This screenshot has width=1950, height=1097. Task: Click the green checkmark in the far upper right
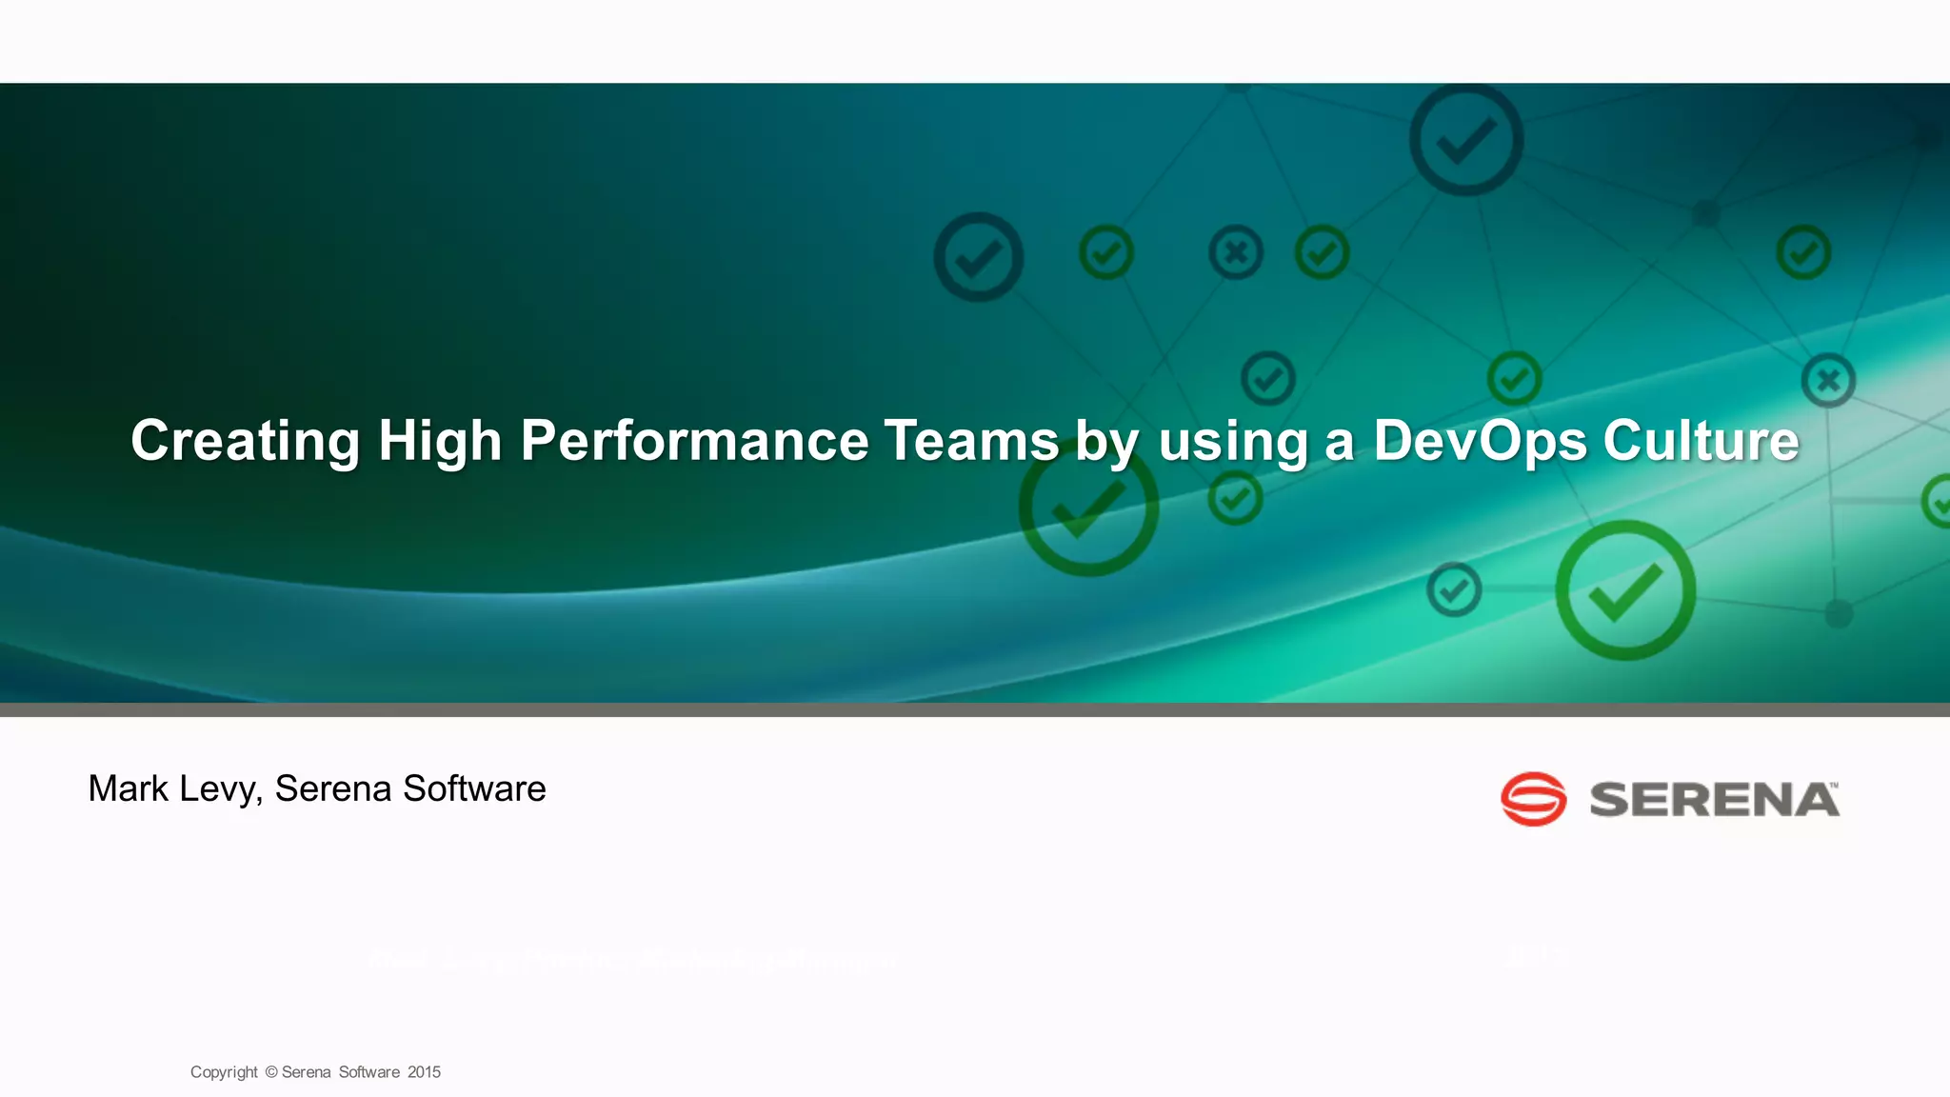1803,252
